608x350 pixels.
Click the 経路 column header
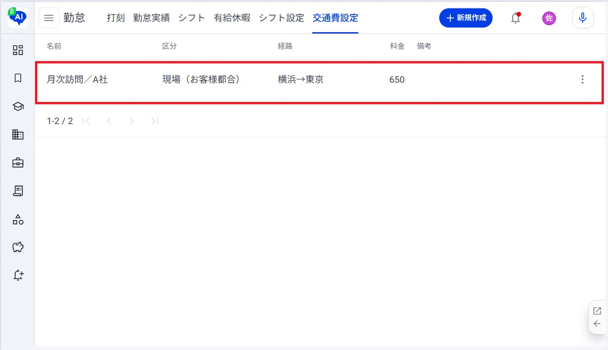(285, 46)
